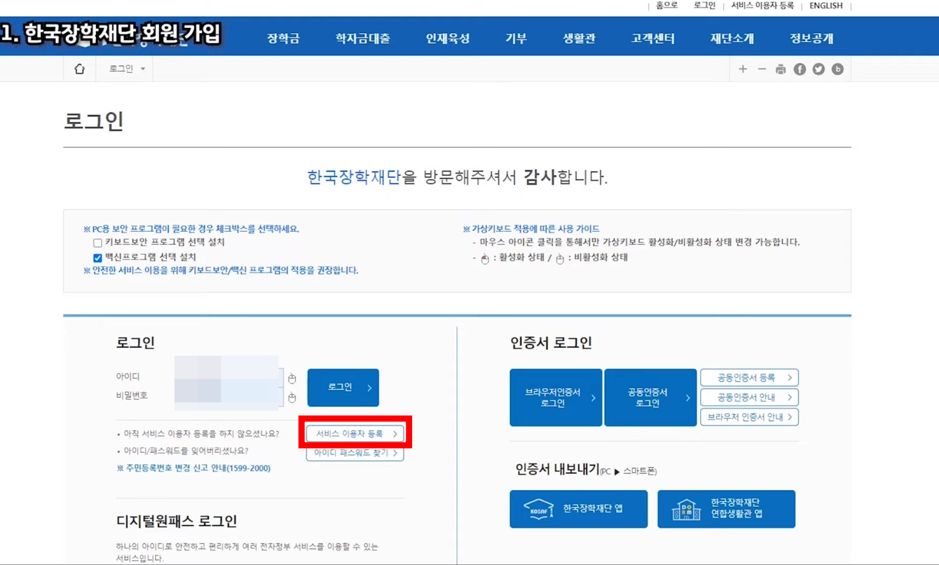Click the 한국장학재단 앱 button
The height and width of the screenshot is (565, 939).
tap(579, 509)
